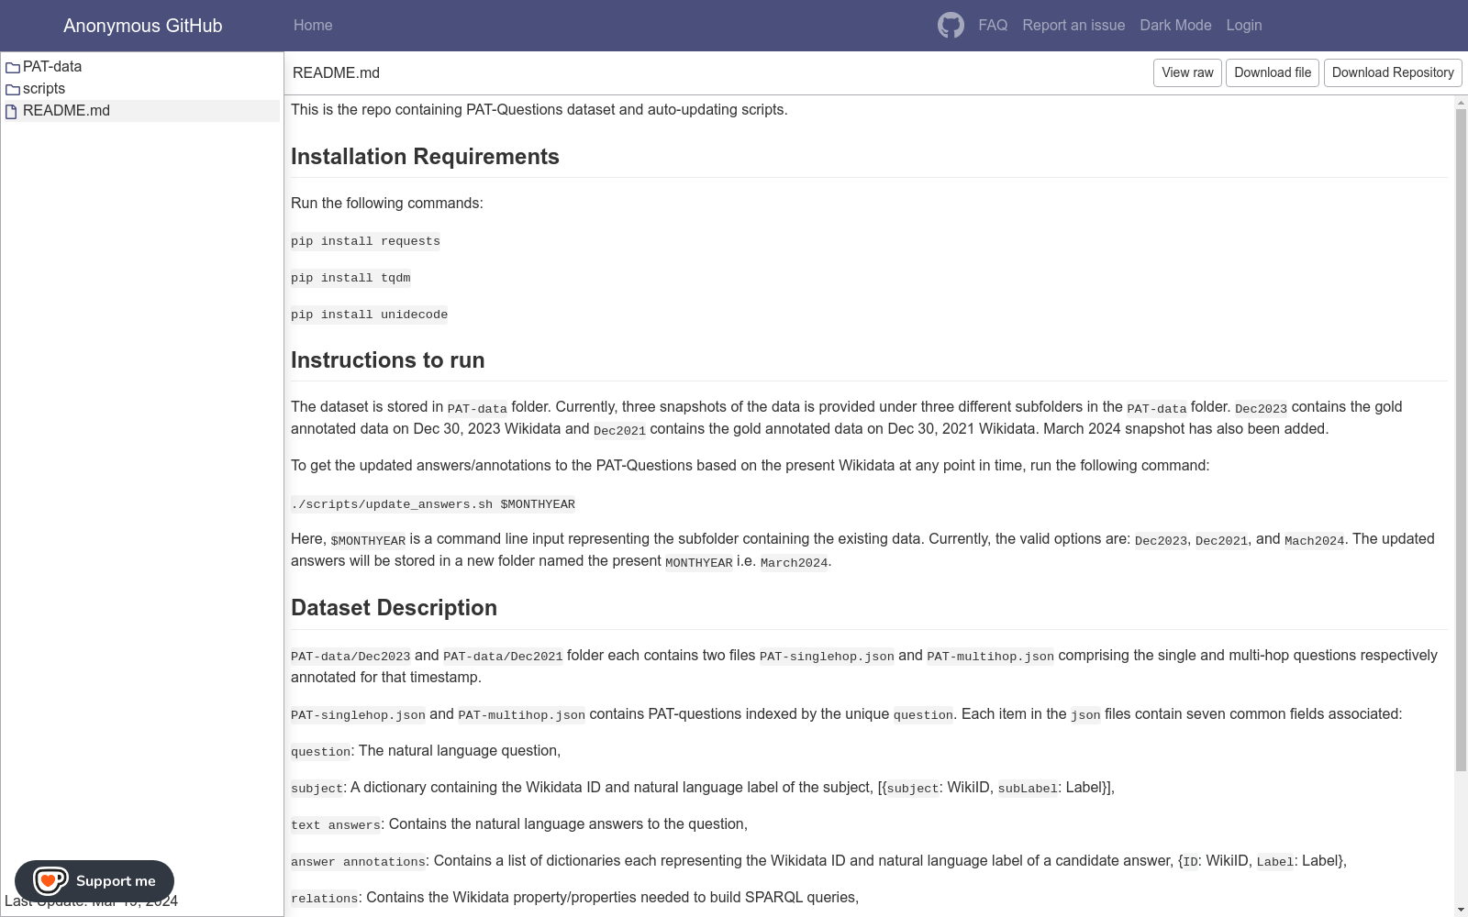
Task: Click the 'PAT-data/Dec2021' code text
Action: click(x=503, y=657)
